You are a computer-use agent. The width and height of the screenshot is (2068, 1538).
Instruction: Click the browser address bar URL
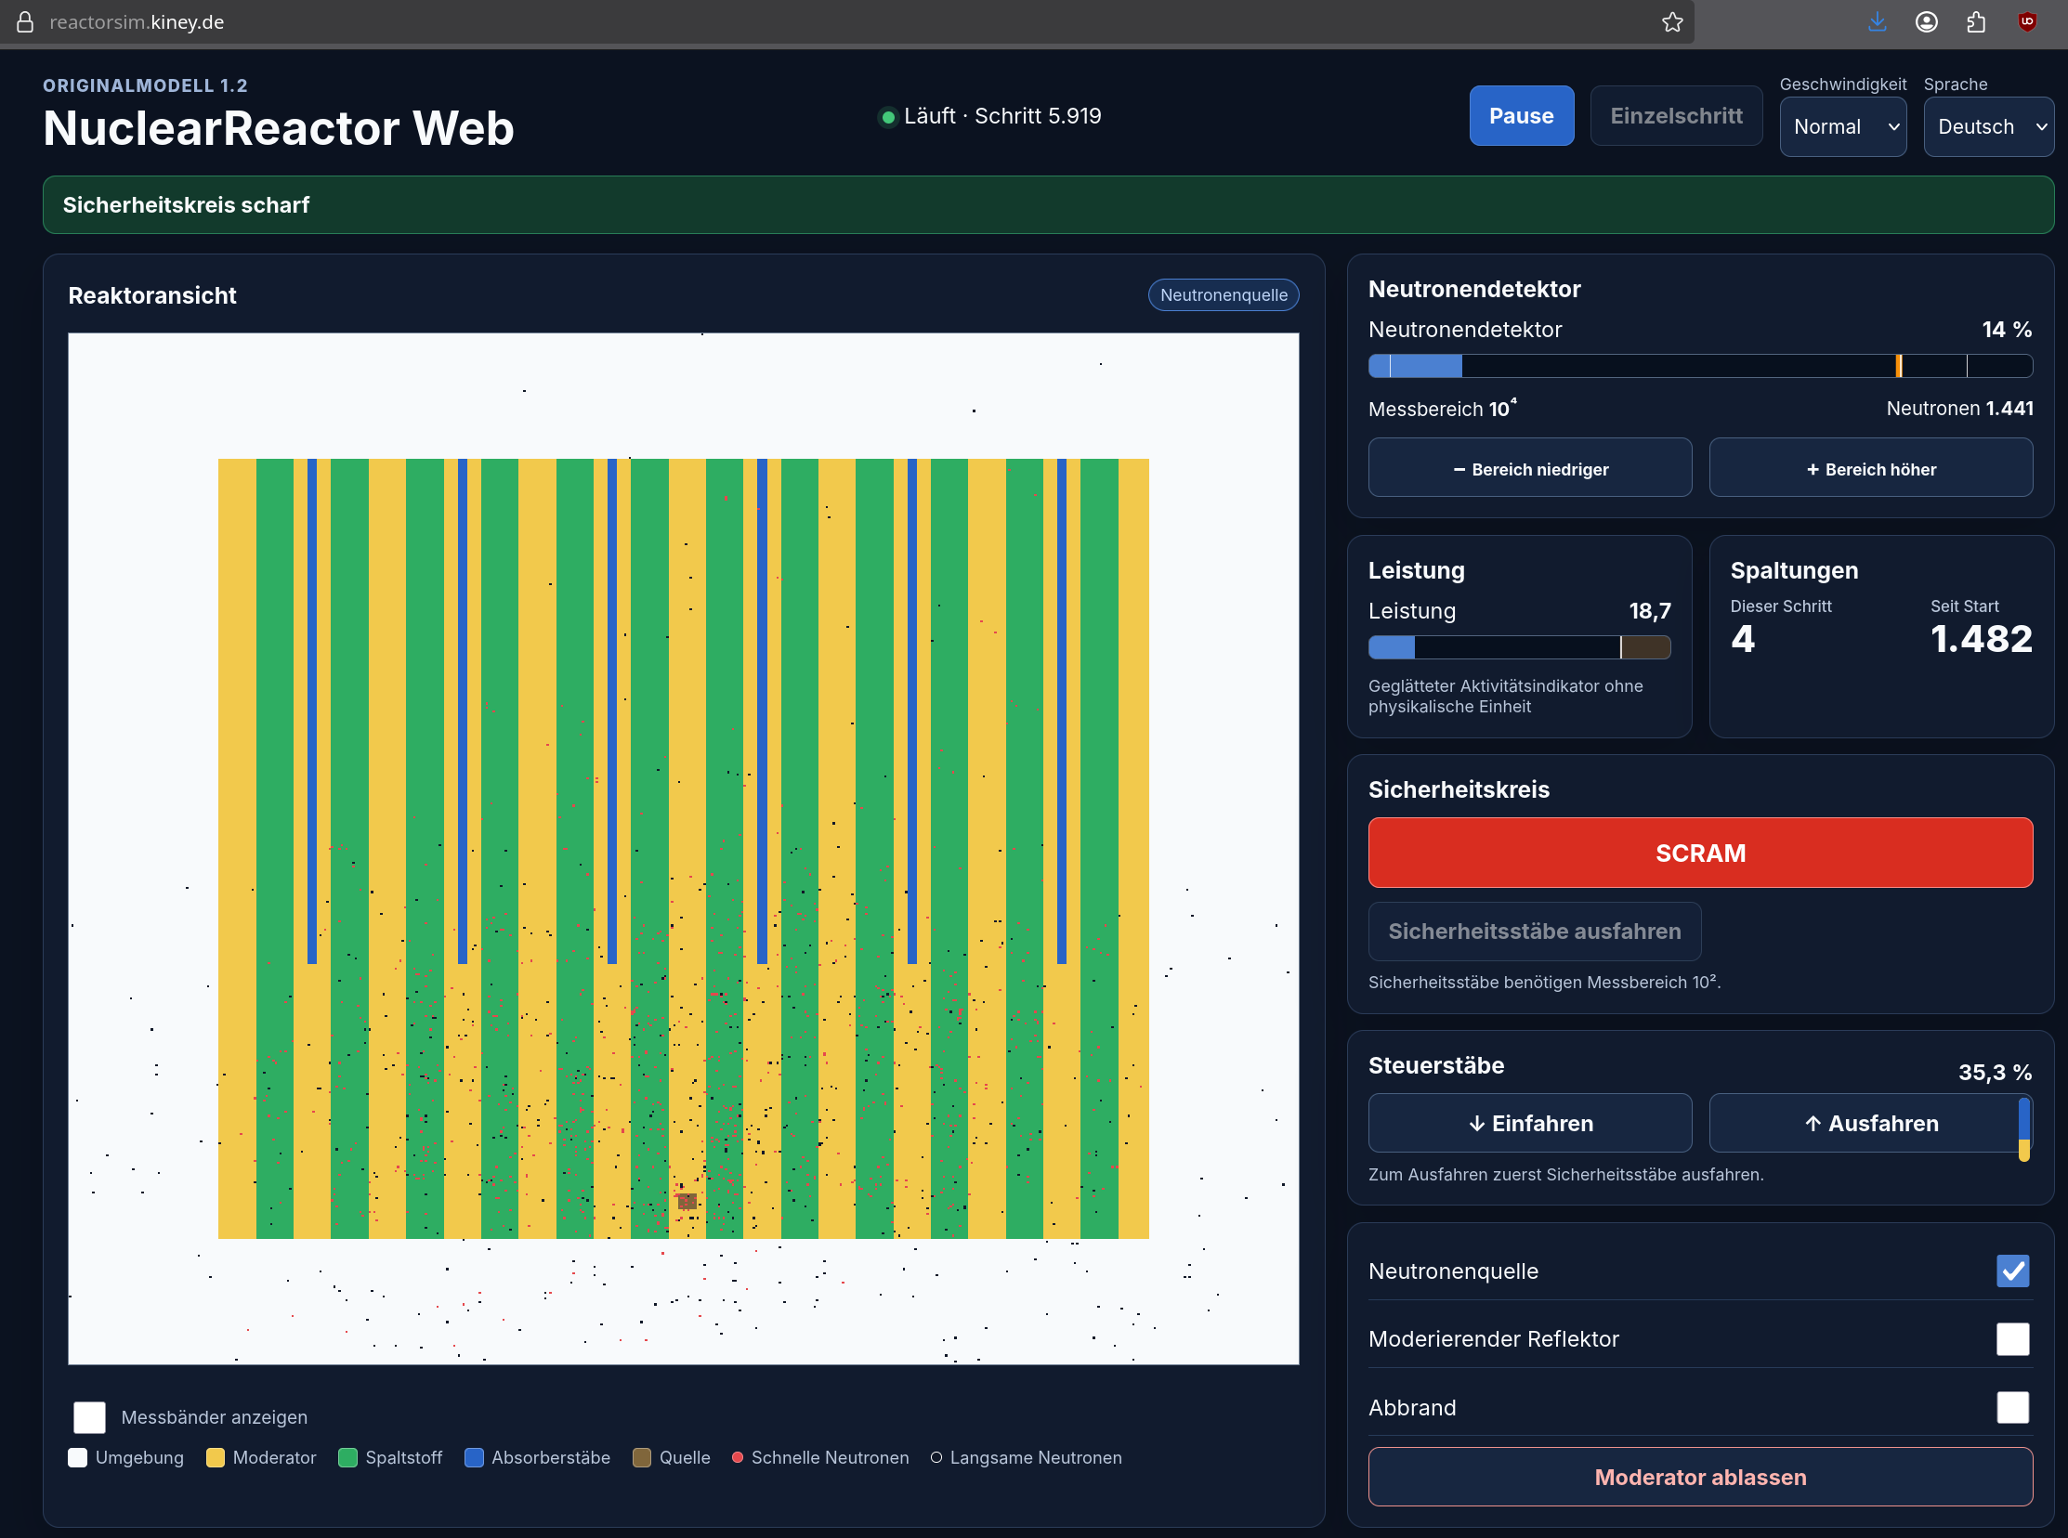click(137, 22)
